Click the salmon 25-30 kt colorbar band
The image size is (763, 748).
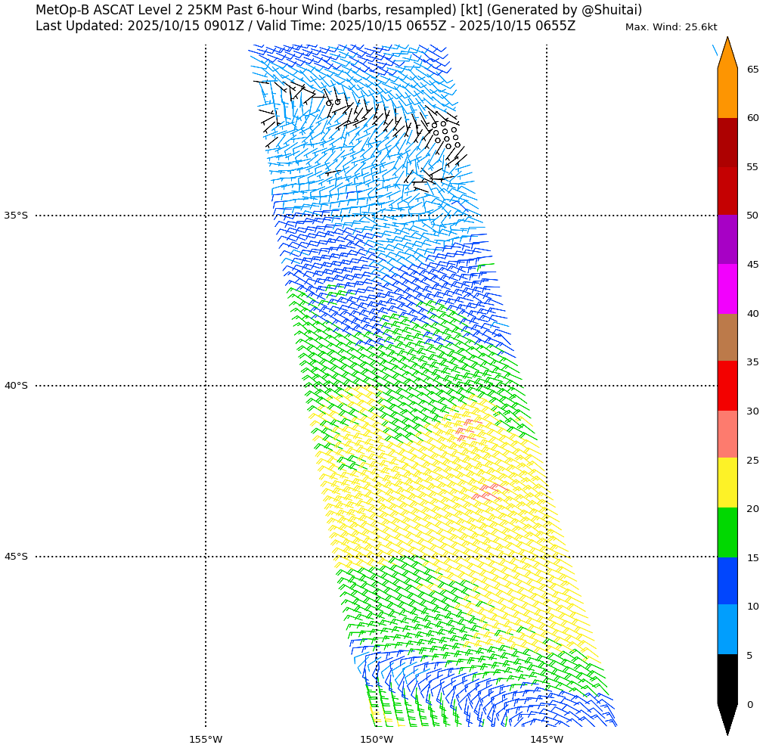pyautogui.click(x=727, y=434)
